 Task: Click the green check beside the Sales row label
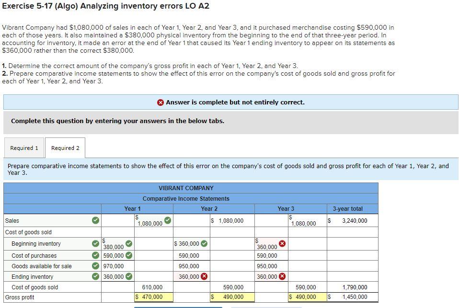point(95,220)
